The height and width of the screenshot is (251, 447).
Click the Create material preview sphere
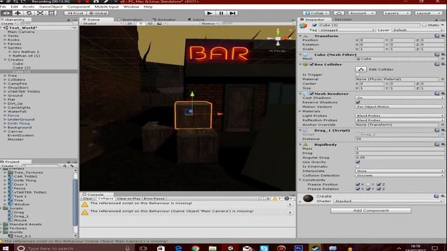pyautogui.click(x=308, y=198)
